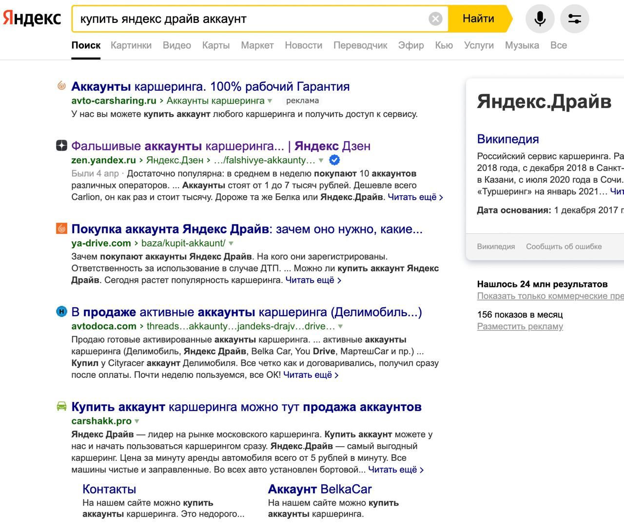Click carshakk.pro green car favicon
624x528 pixels.
[61, 406]
